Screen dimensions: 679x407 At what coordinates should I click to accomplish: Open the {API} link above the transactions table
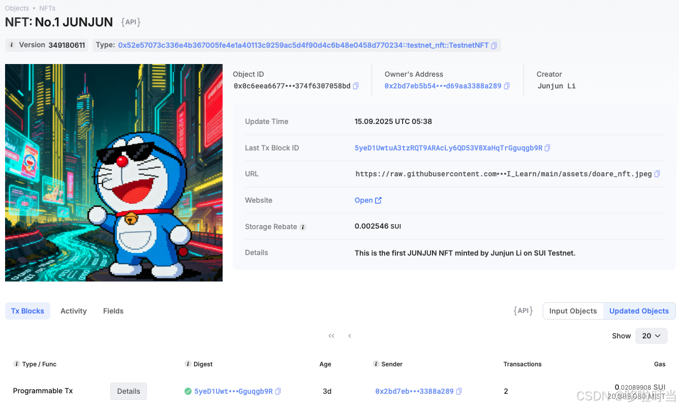[523, 310]
